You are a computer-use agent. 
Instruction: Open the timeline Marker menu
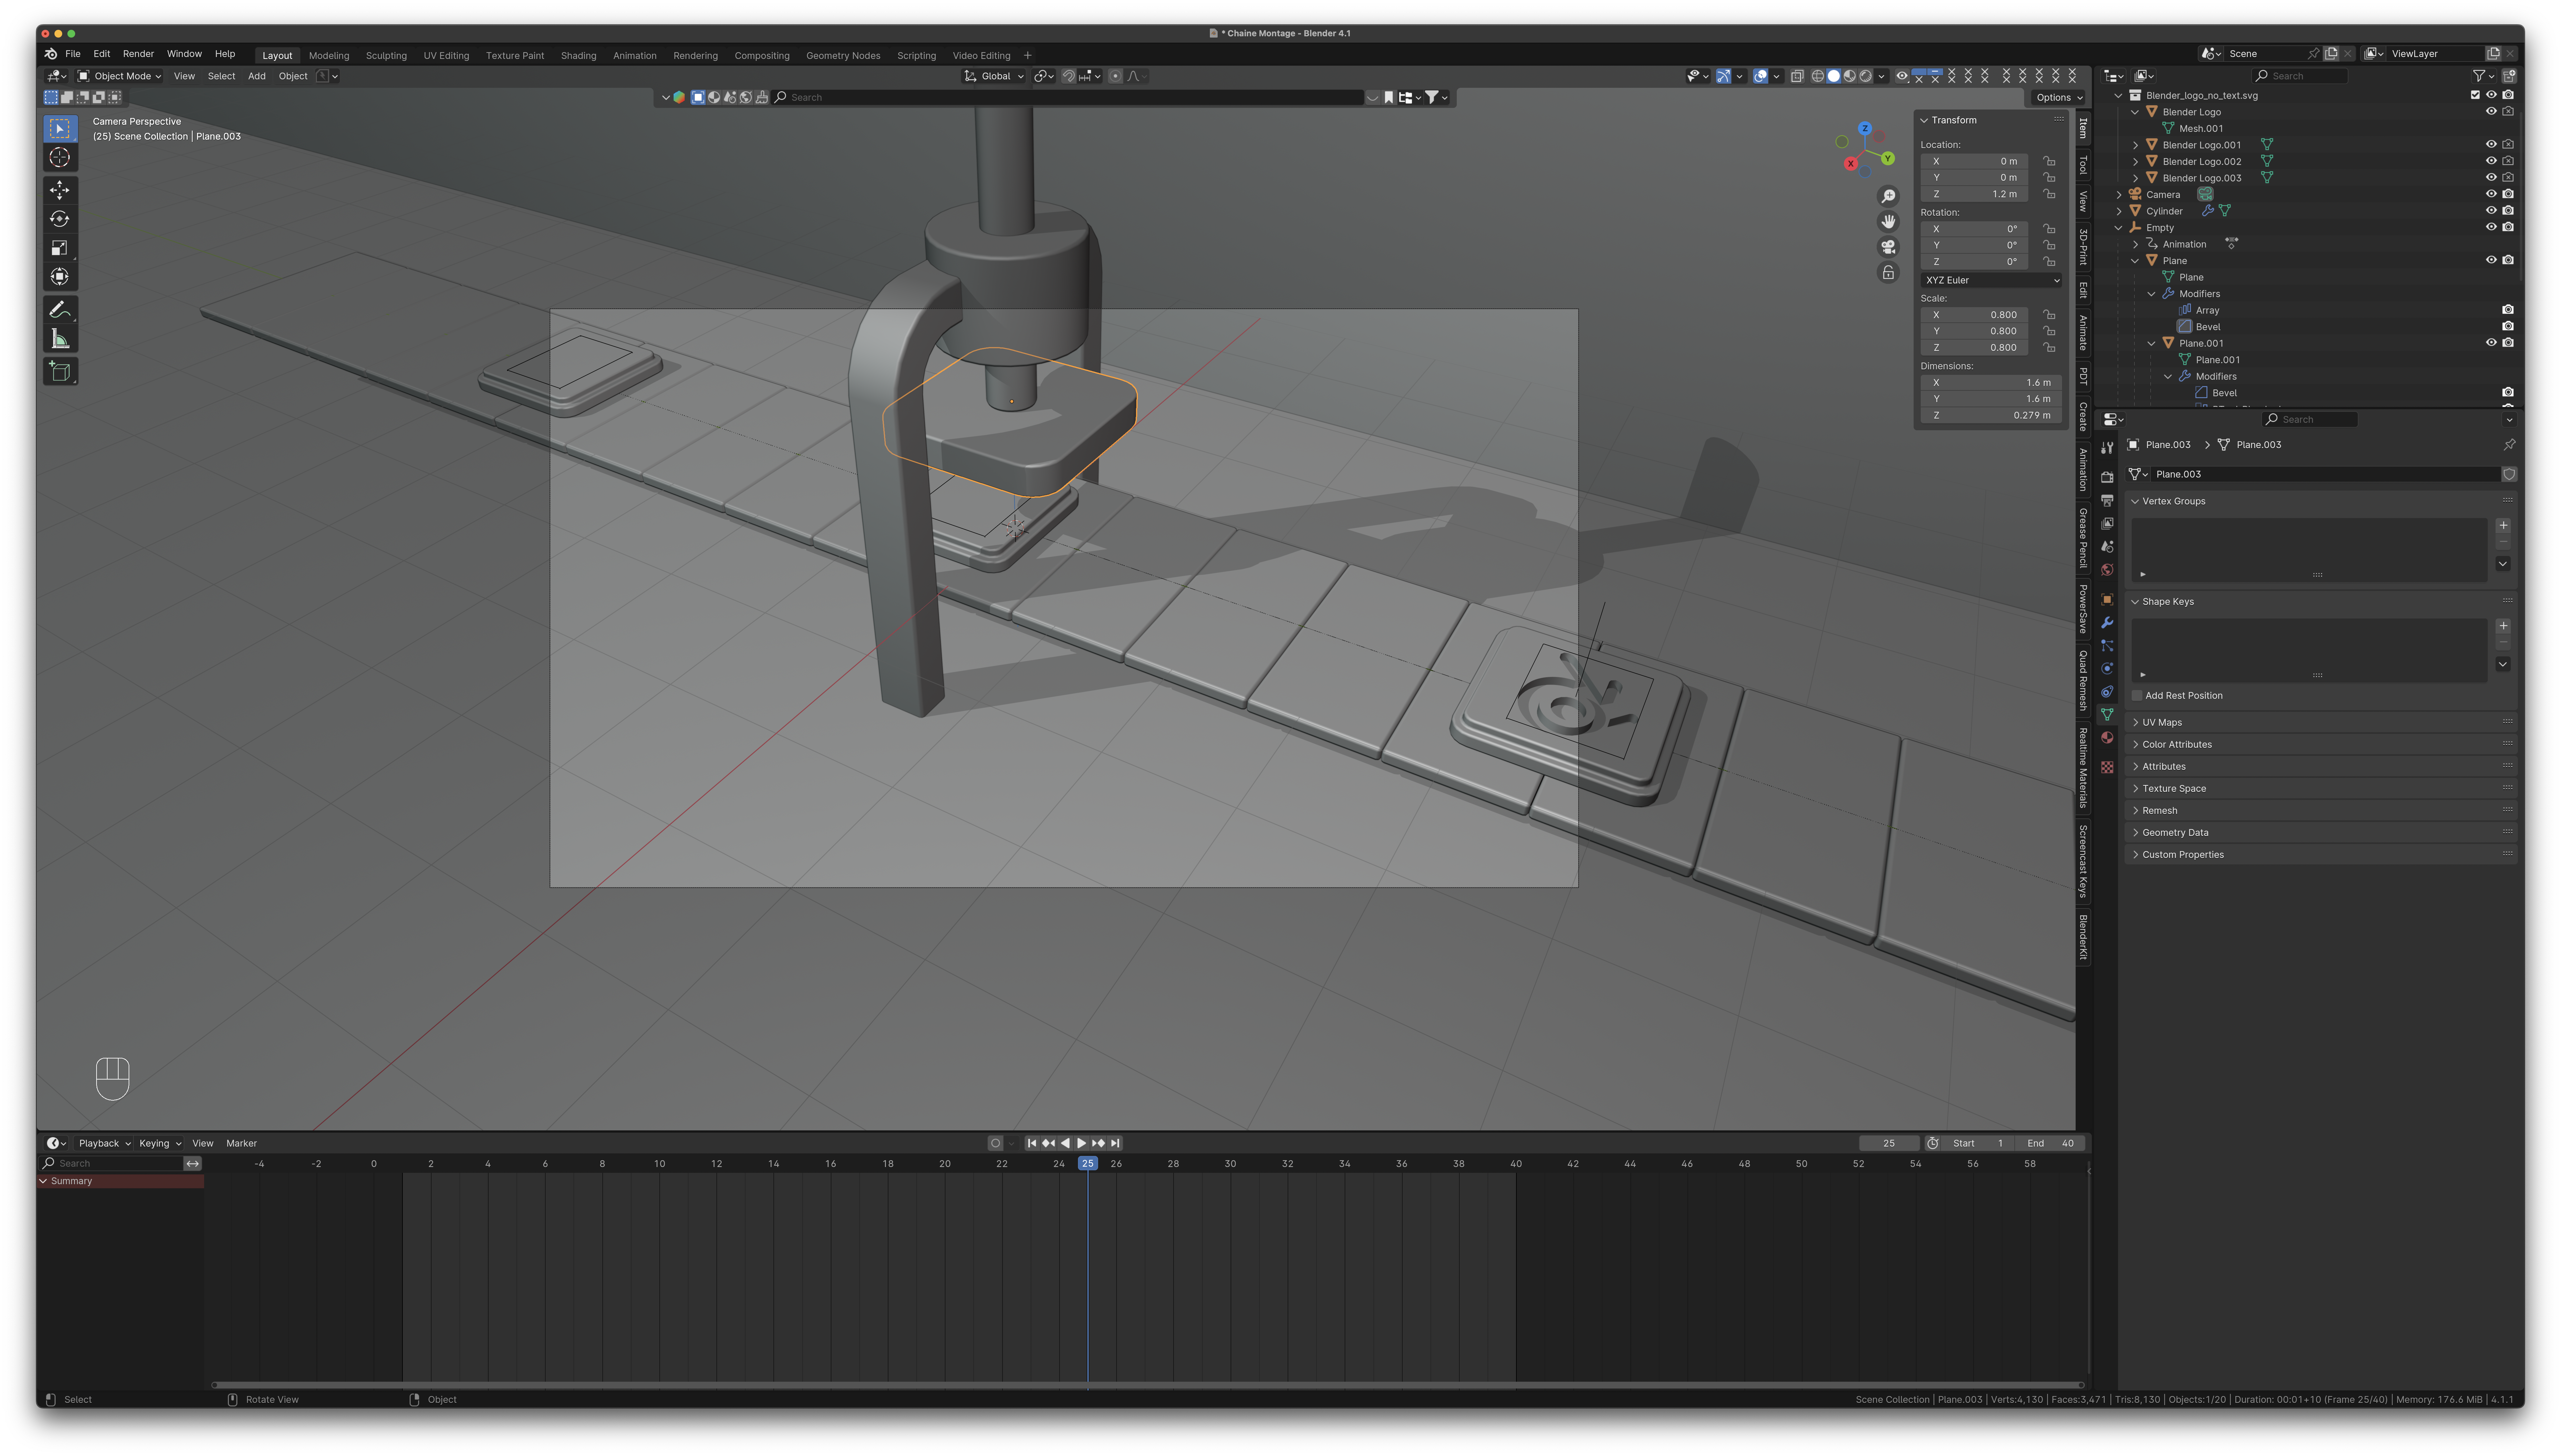[x=241, y=1143]
